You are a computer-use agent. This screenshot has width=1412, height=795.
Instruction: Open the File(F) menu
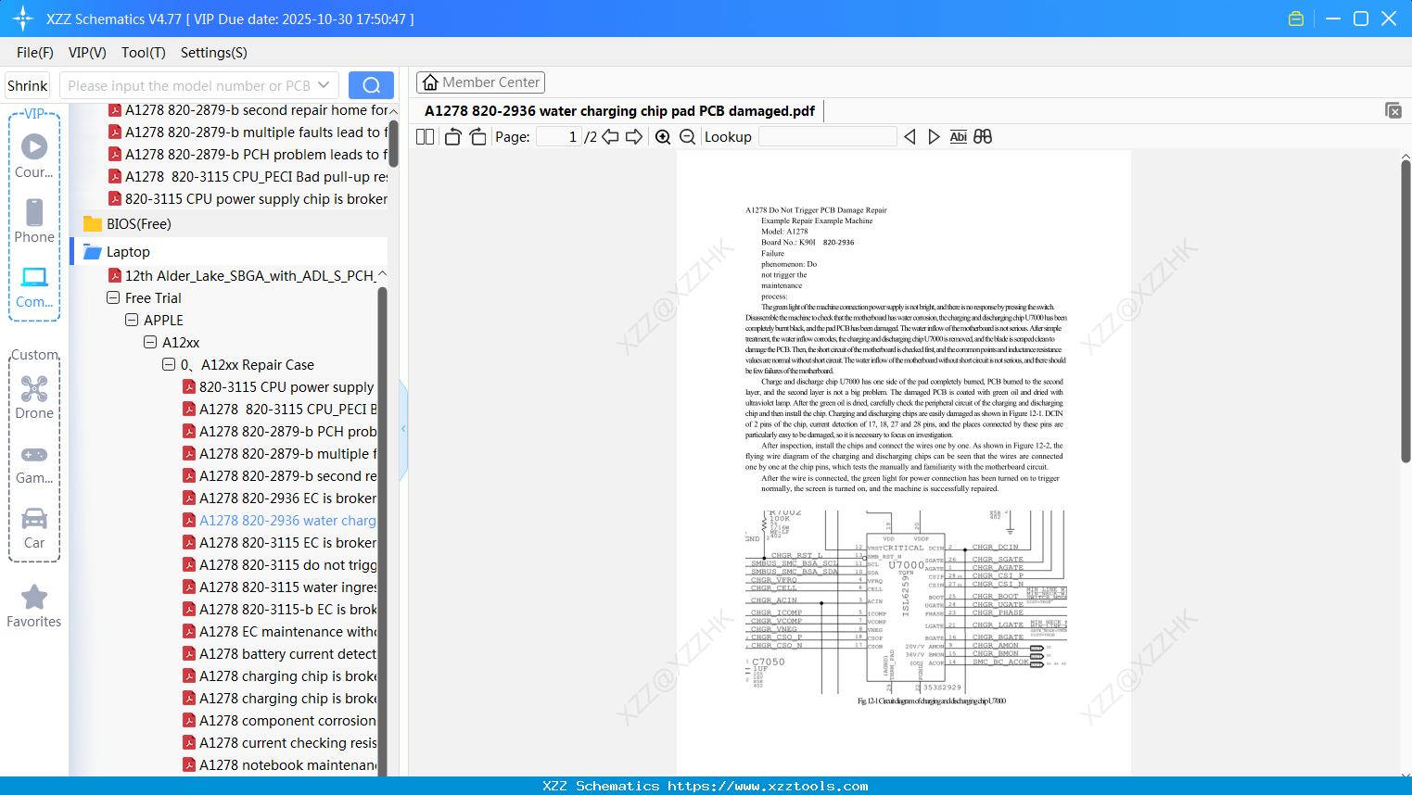coord(35,53)
